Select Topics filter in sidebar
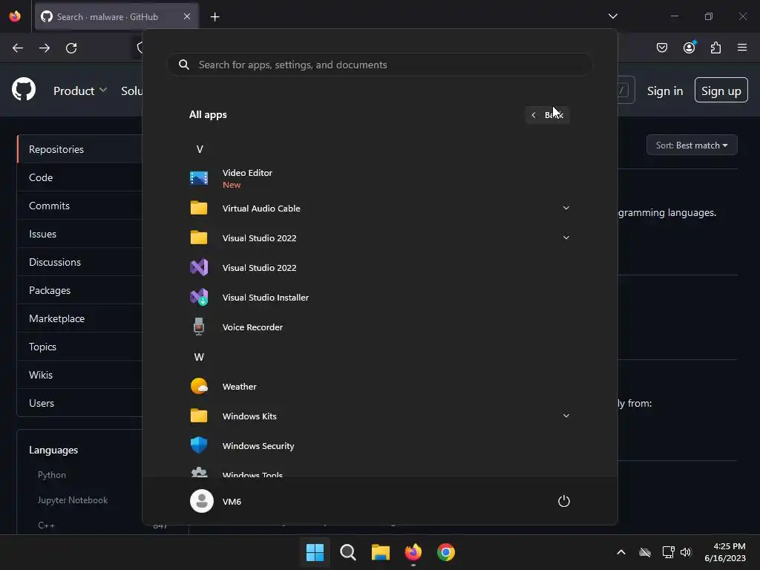This screenshot has width=760, height=570. (x=79, y=347)
